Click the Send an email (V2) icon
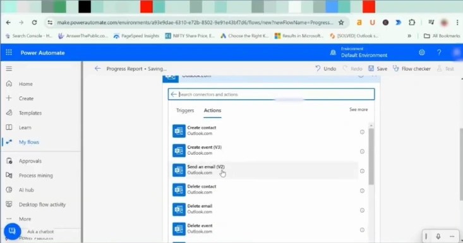The width and height of the screenshot is (463, 243). pos(179,170)
